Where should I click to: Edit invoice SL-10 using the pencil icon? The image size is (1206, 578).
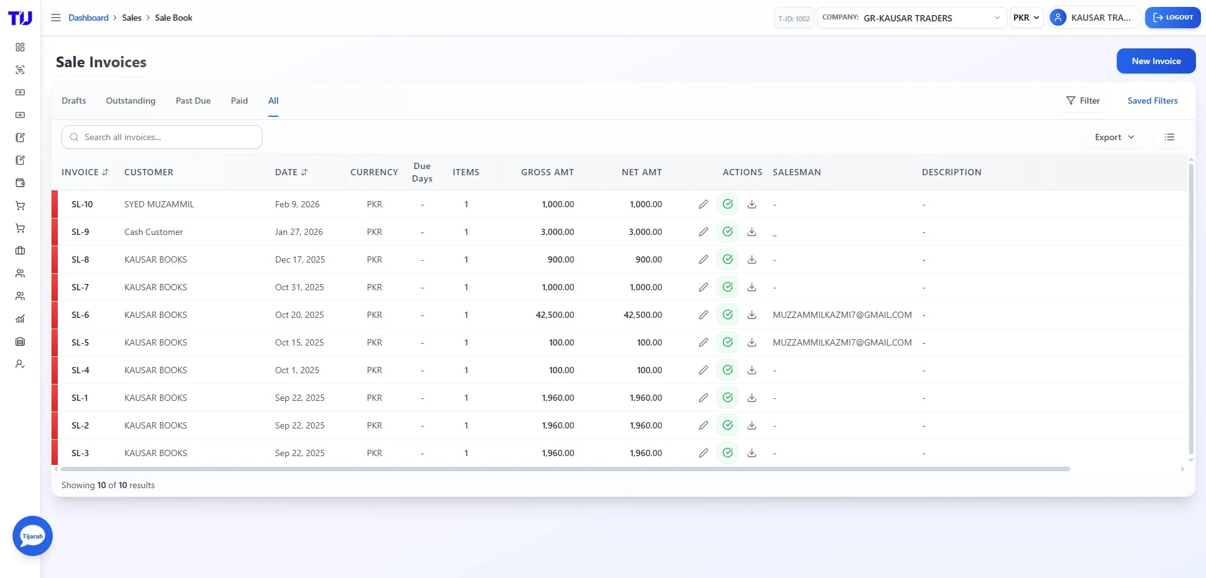(703, 204)
